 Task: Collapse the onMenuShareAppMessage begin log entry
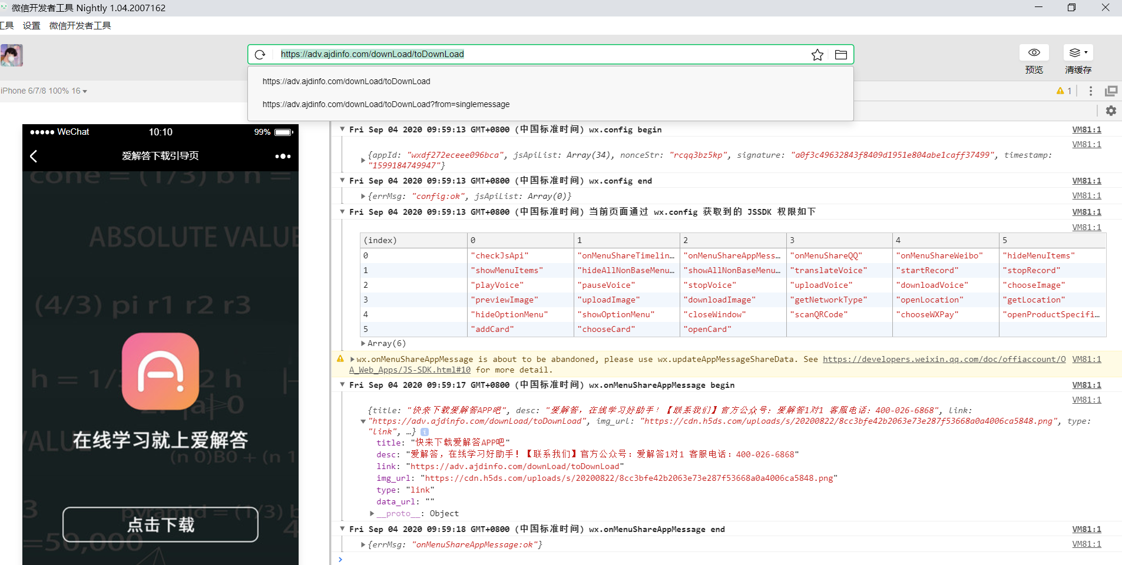[342, 385]
